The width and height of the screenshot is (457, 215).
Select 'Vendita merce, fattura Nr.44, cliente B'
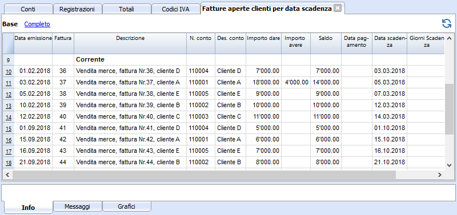click(x=128, y=163)
